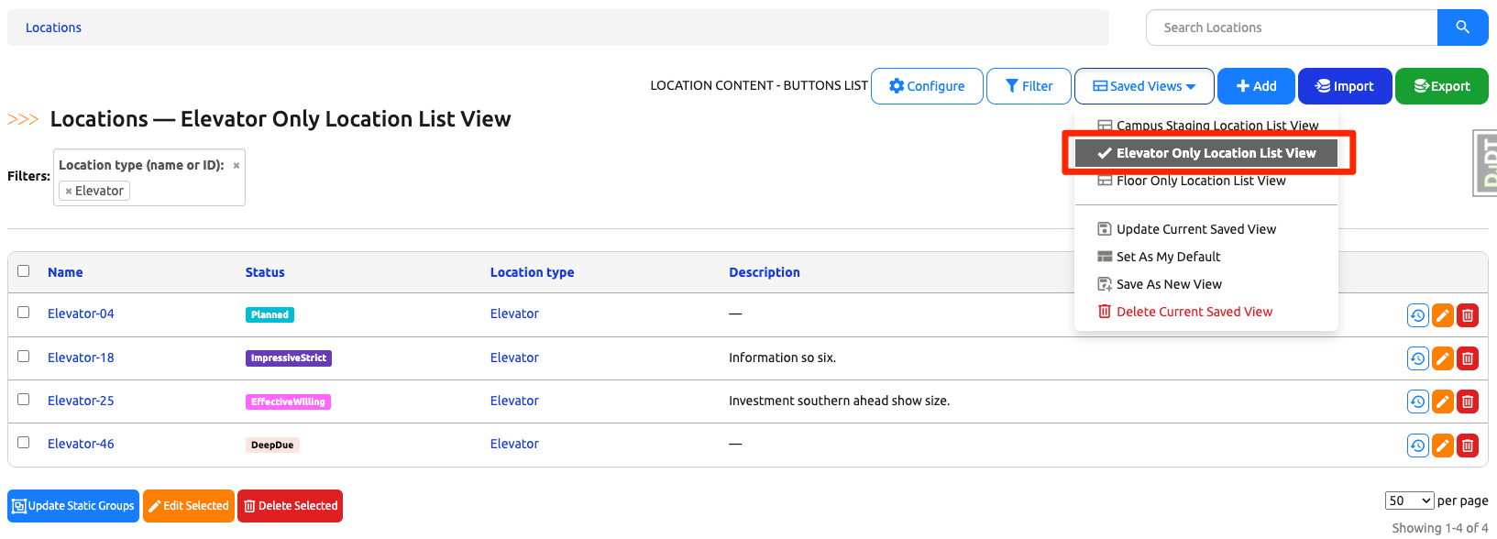Toggle the select-all checkbox in header
This screenshot has height=539, width=1497.
click(x=24, y=271)
